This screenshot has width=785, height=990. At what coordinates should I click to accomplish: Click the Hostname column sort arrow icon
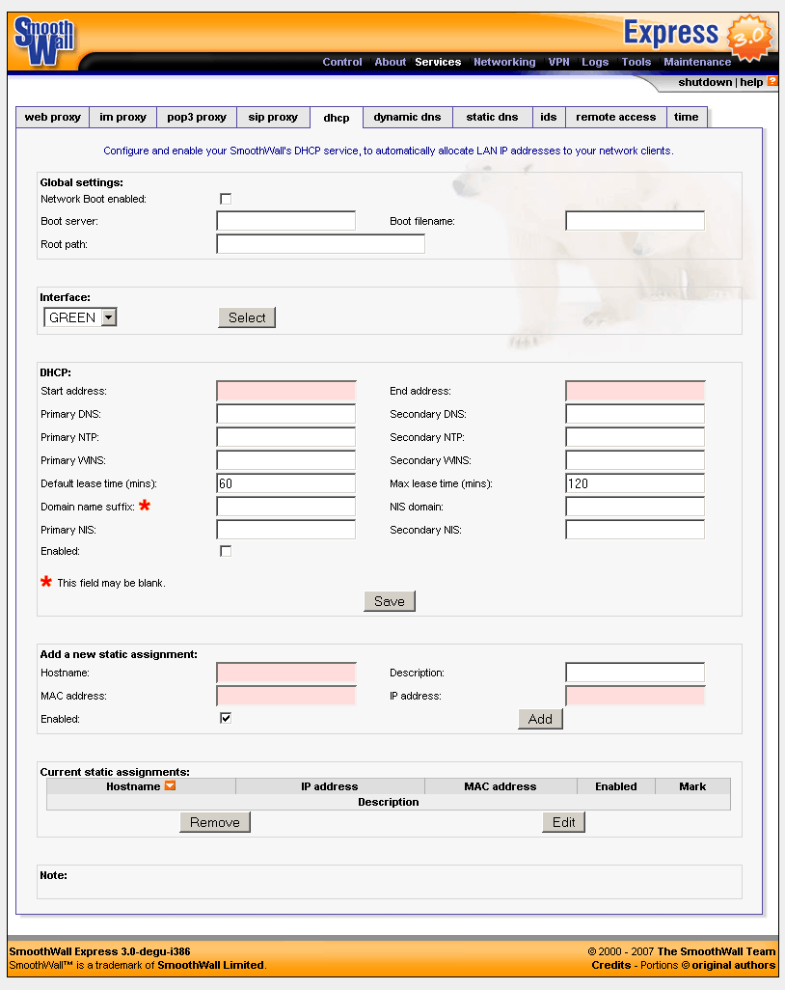[x=170, y=785]
